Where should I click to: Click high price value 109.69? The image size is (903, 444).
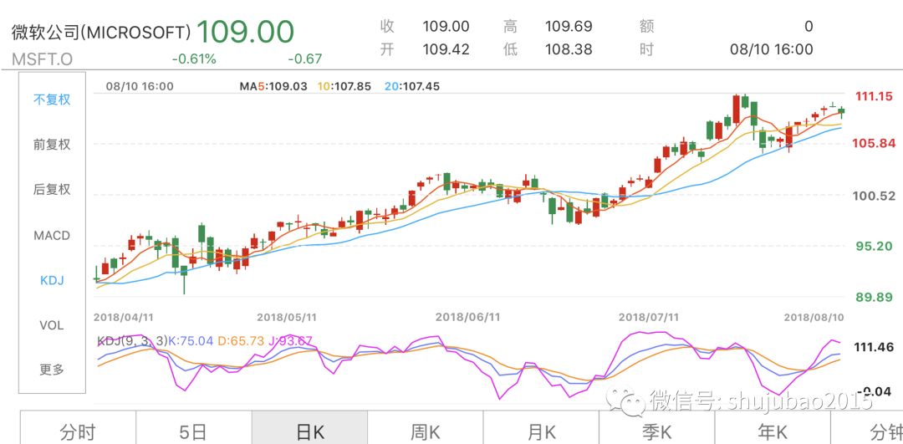tap(569, 27)
